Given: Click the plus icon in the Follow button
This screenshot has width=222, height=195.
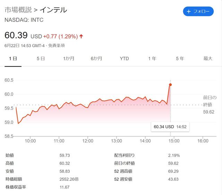Looking at the screenshot, I should [x=189, y=11].
